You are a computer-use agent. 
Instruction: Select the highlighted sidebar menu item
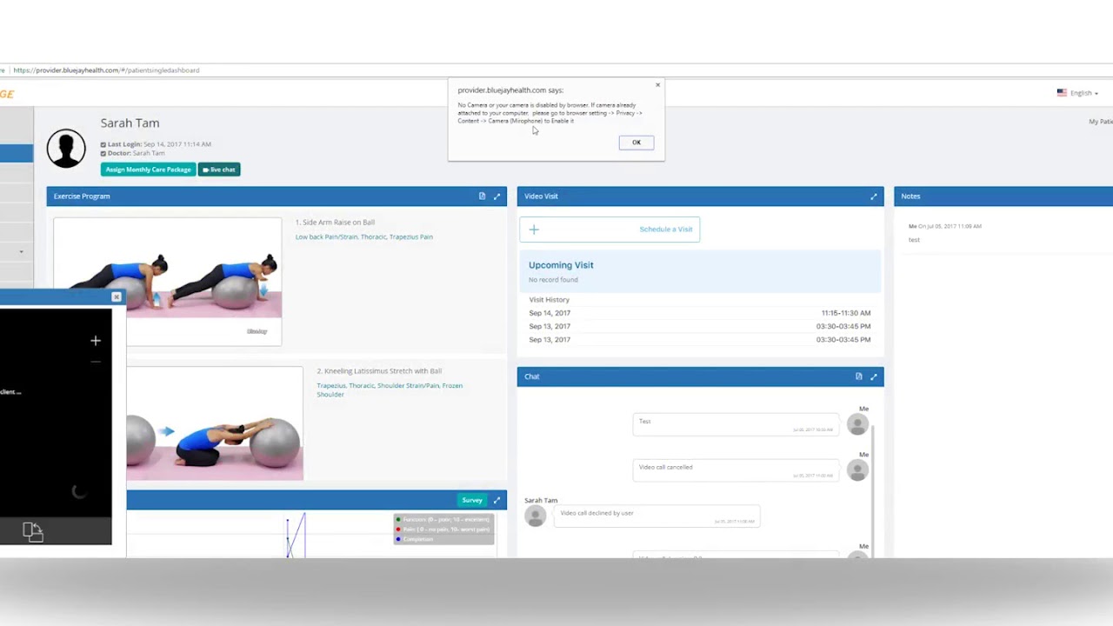[17, 154]
